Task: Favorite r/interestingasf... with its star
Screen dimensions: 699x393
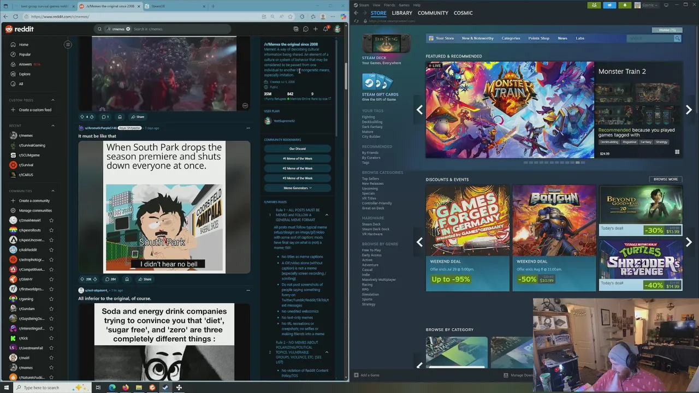Action: [51, 329]
